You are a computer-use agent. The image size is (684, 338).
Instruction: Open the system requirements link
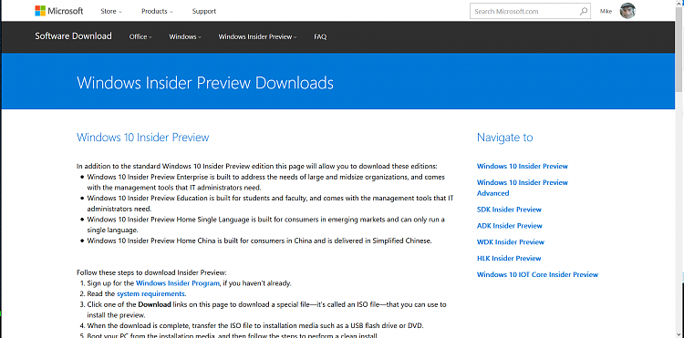150,293
